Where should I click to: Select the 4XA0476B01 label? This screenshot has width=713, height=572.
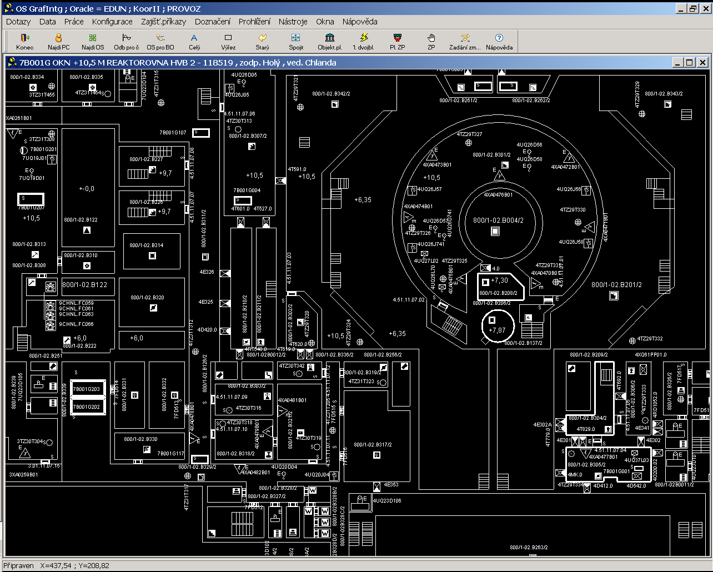pyautogui.click(x=498, y=195)
